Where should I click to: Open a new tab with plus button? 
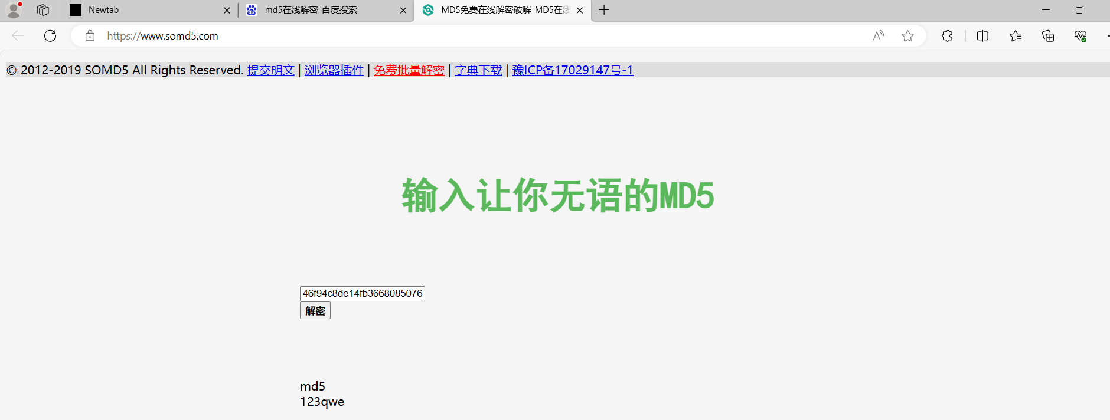tap(604, 10)
